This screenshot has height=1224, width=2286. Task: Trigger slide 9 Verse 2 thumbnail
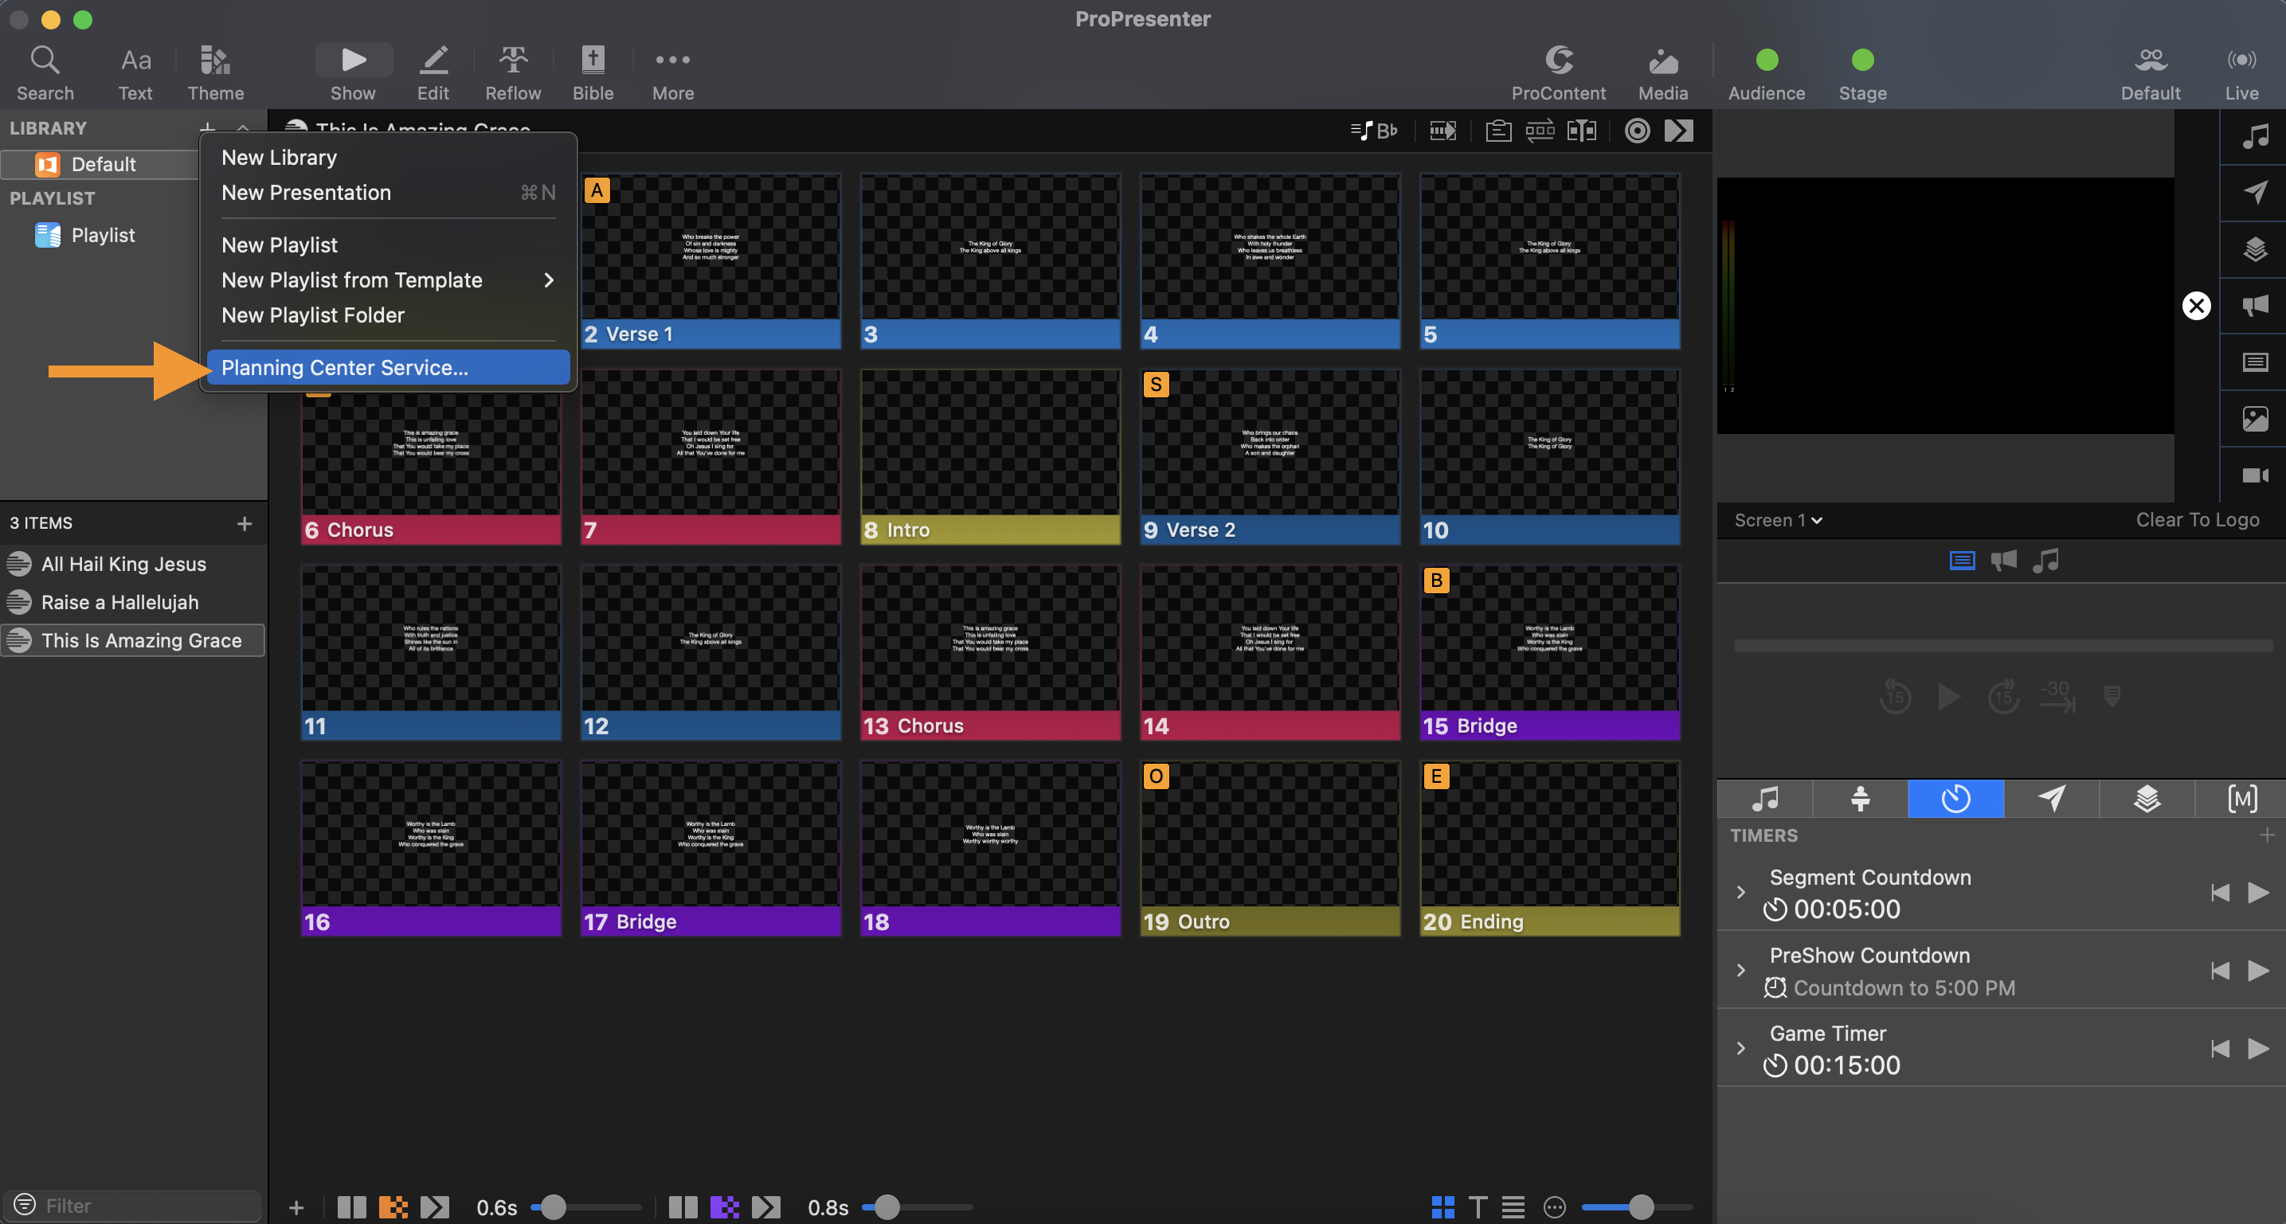pyautogui.click(x=1270, y=457)
